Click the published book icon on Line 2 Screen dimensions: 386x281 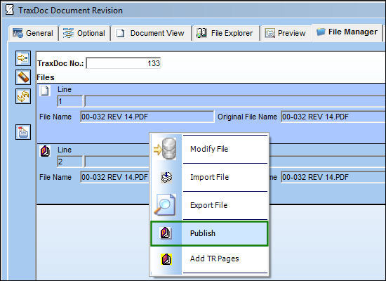coord(45,151)
